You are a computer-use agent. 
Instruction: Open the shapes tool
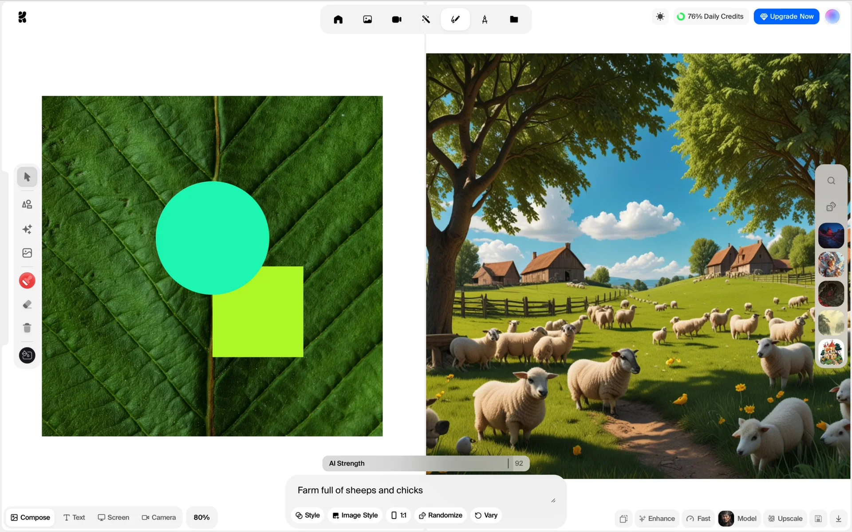[27, 204]
